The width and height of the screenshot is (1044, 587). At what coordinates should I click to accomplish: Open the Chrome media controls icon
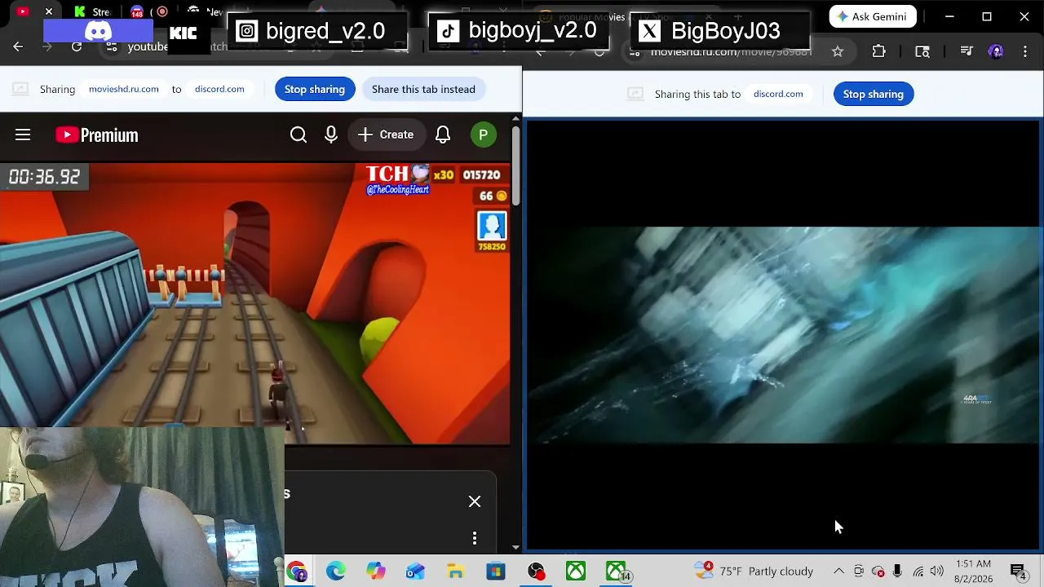point(967,51)
